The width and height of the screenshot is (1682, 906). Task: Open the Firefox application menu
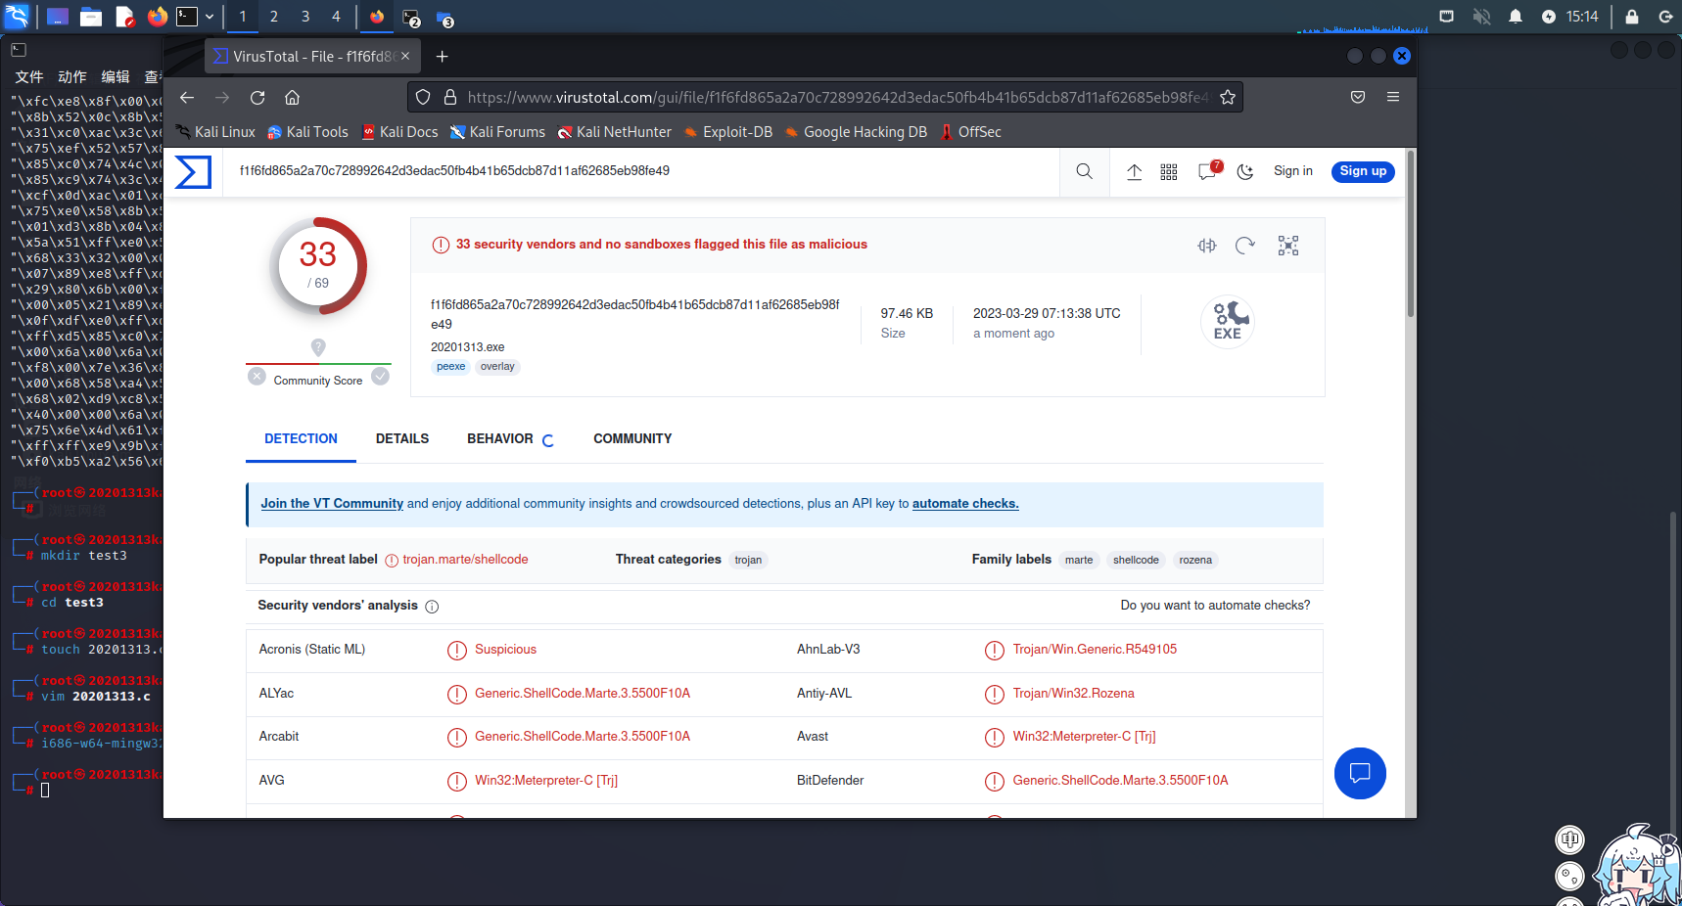tap(1393, 97)
